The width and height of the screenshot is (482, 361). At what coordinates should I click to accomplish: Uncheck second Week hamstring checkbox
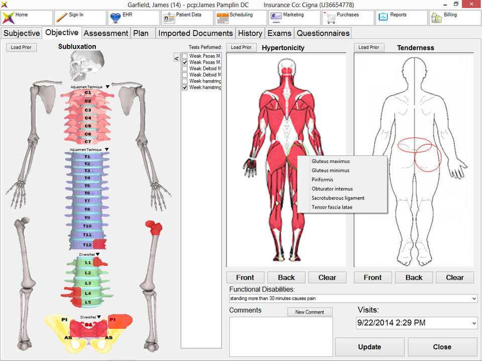pyautogui.click(x=185, y=87)
